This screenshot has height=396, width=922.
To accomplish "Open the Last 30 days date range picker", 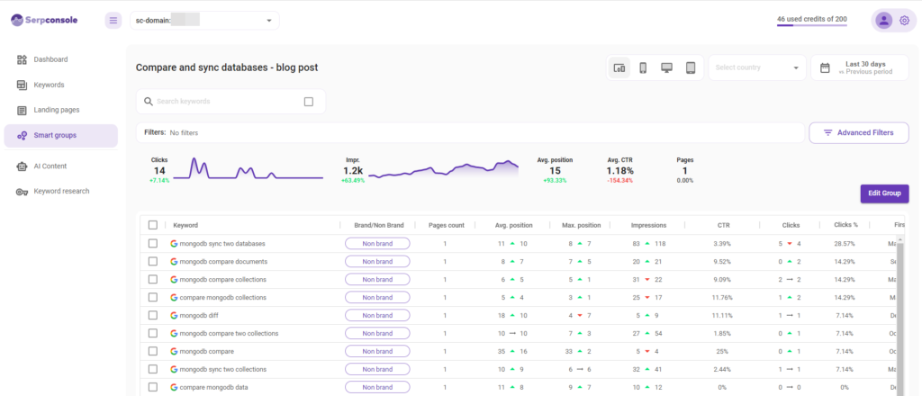I will click(860, 67).
